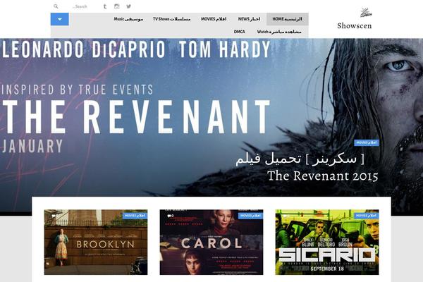Select the HOME menu item
The image size is (423, 282).
[x=288, y=19]
